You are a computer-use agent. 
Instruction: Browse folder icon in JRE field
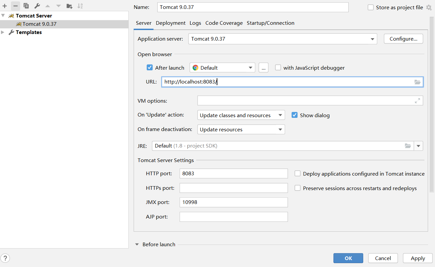click(x=408, y=146)
